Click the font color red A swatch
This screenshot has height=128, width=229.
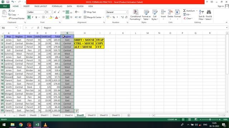pyautogui.click(x=57, y=17)
